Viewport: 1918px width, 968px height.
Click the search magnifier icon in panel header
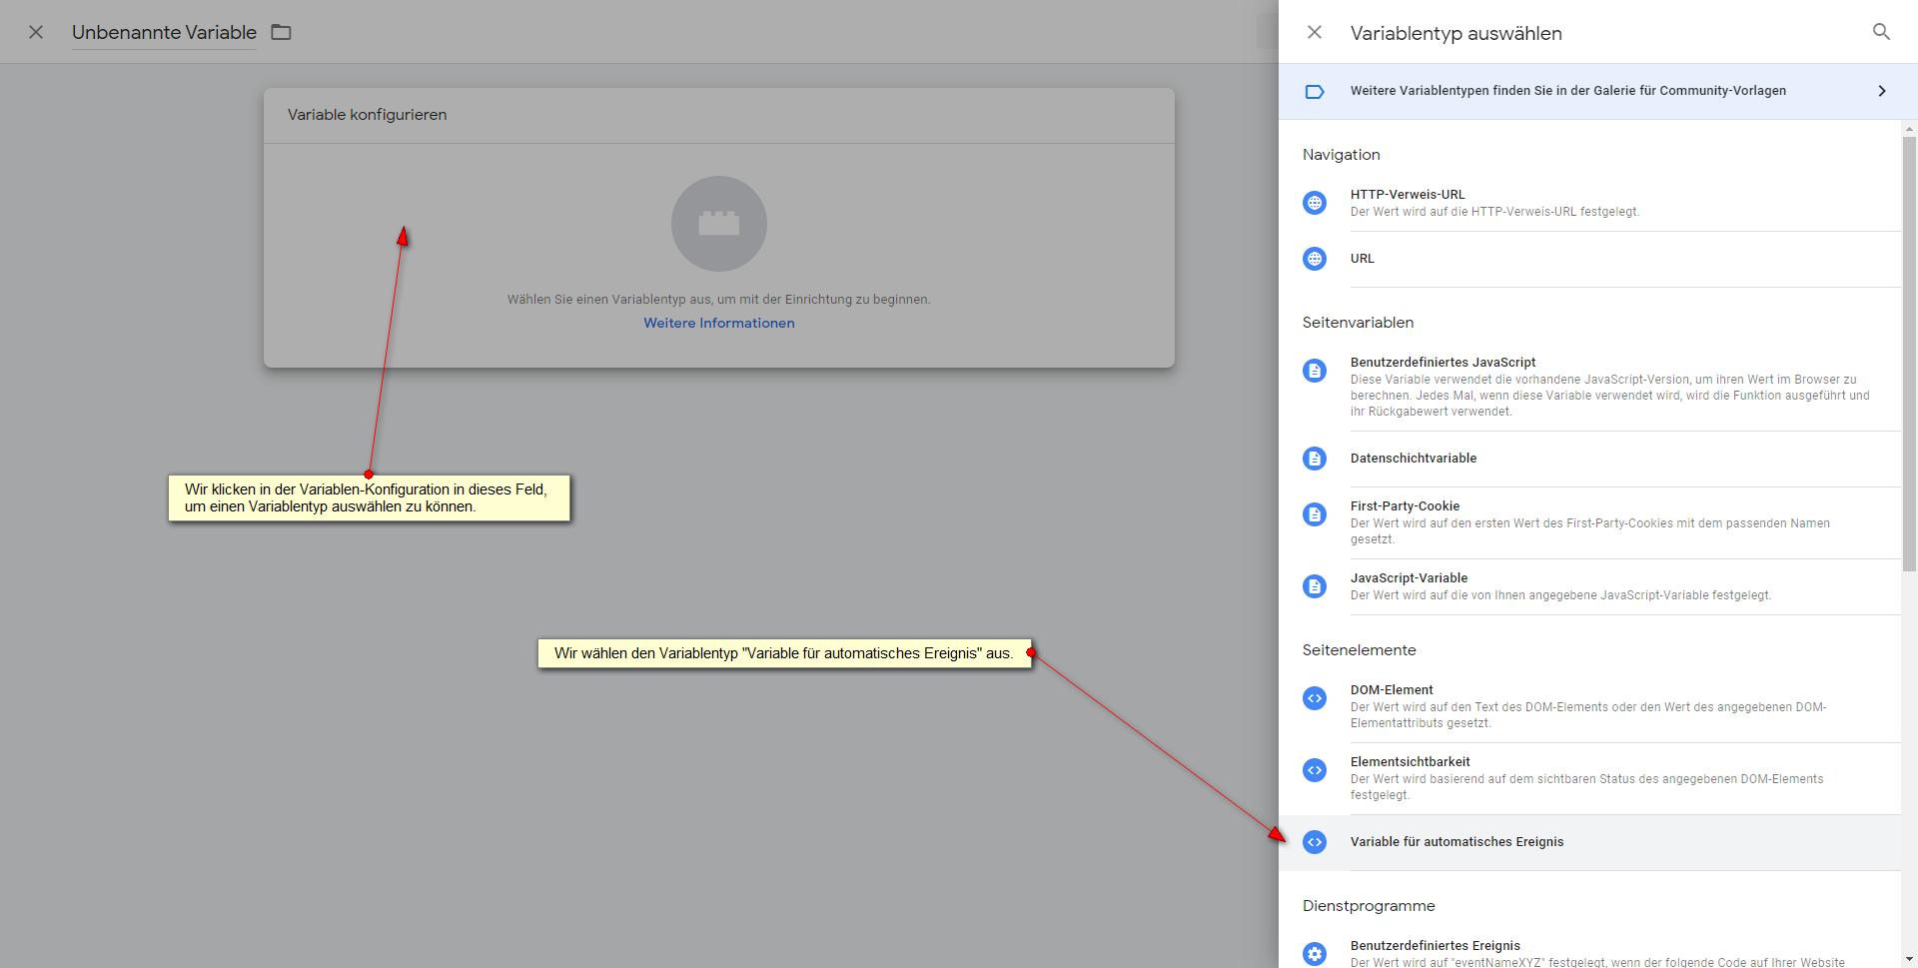coord(1881,32)
